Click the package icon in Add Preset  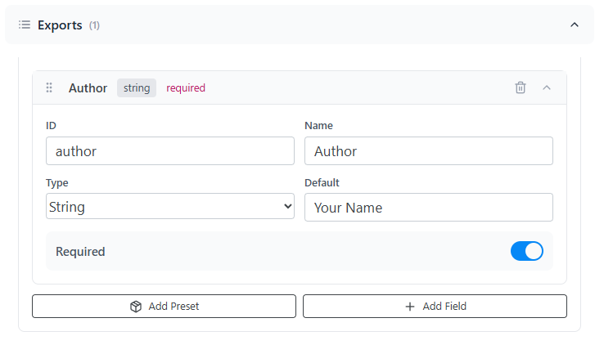[136, 307]
